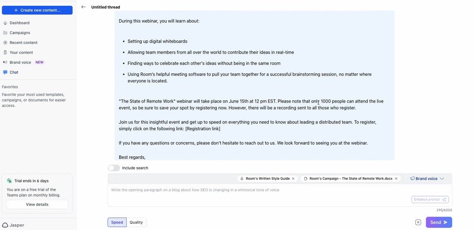Open Your content section
Viewport: 475px width, 230px height.
click(21, 52)
